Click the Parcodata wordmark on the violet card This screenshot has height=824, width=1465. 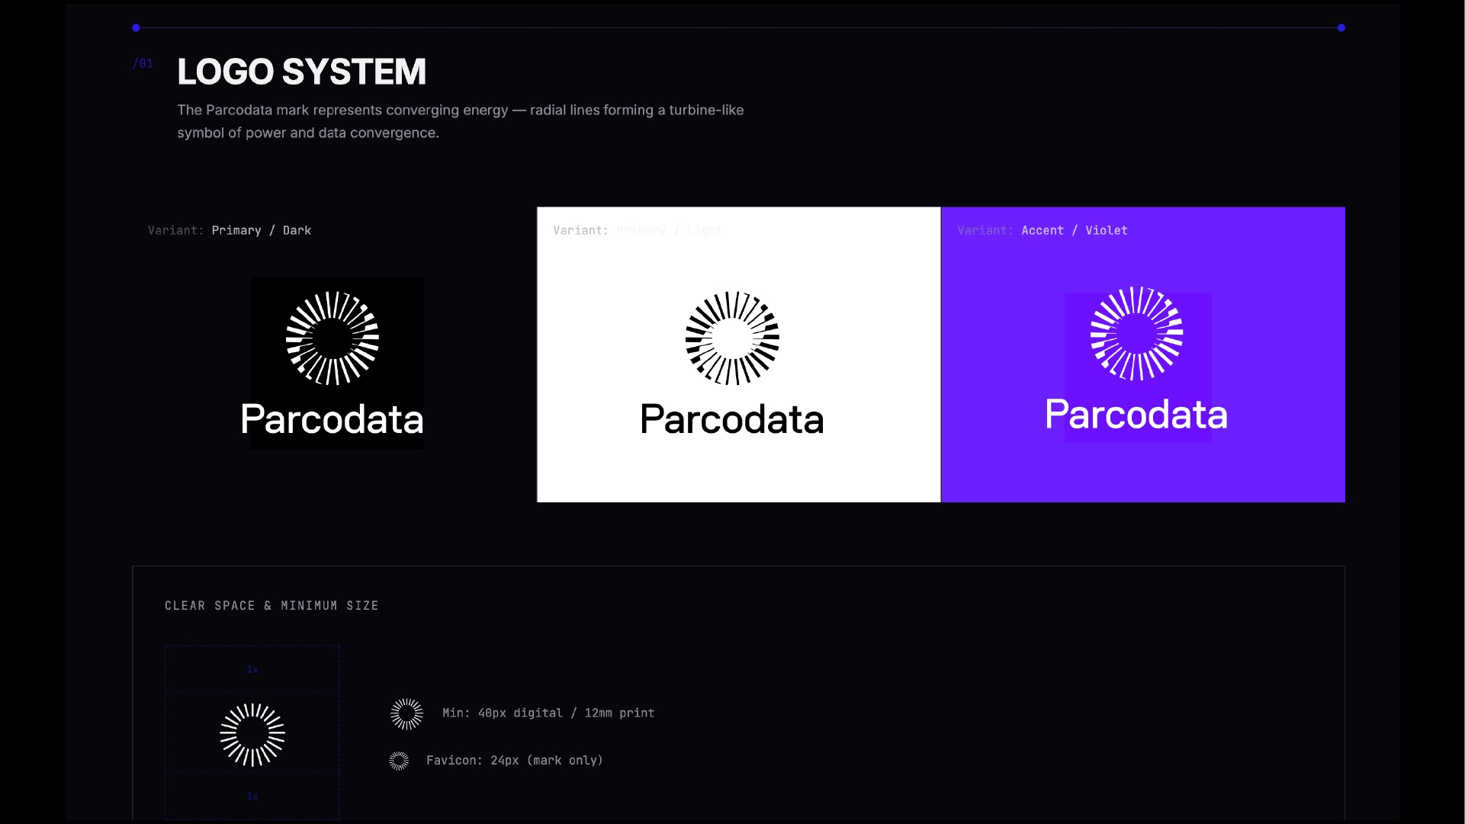point(1136,415)
